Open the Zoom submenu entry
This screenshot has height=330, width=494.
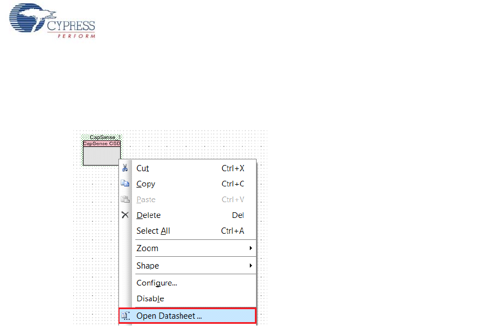pos(188,248)
